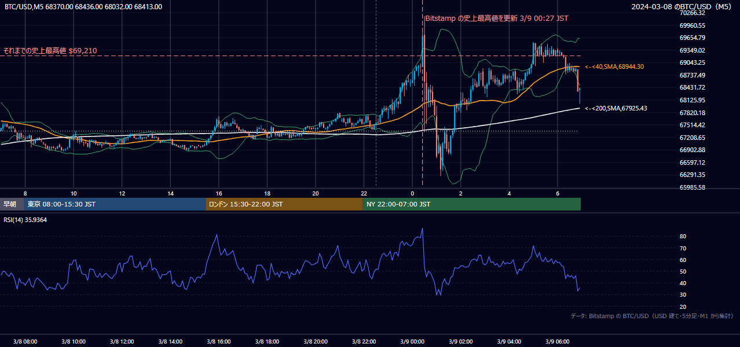
Task: Select the ロンドン 15:30-22:00 JST session bar
Action: pyautogui.click(x=284, y=204)
